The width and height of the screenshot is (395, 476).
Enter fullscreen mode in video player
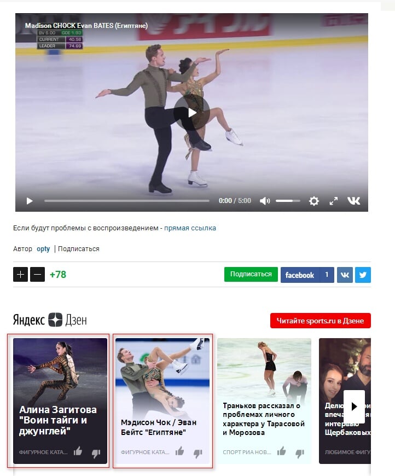pyautogui.click(x=333, y=201)
